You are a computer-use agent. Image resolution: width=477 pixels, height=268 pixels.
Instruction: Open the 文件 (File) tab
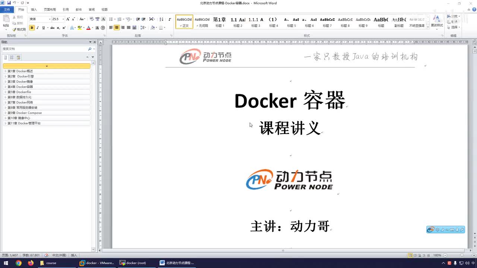click(7, 10)
